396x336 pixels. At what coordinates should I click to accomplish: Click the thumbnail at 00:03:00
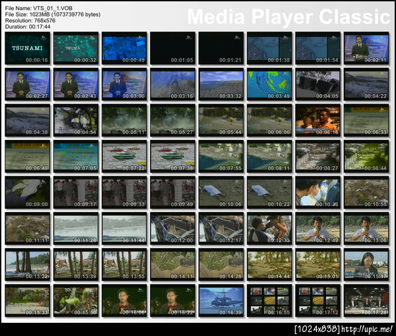click(124, 84)
